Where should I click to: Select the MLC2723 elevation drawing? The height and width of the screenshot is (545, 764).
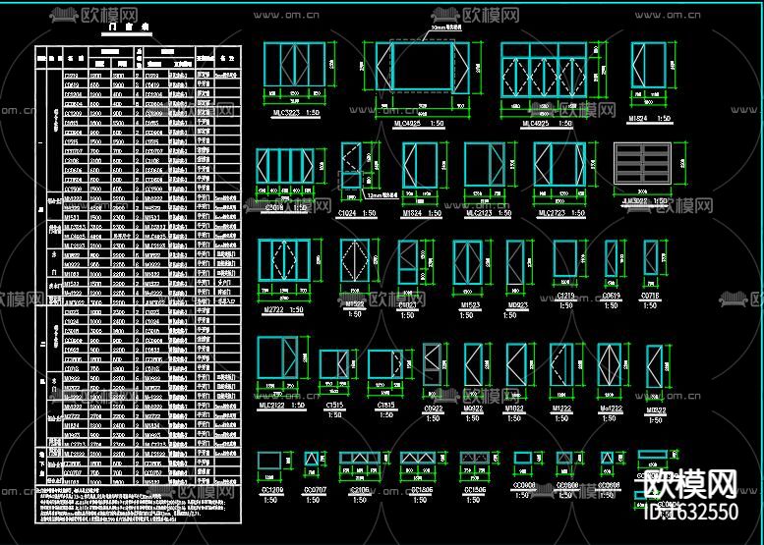pyautogui.click(x=559, y=164)
